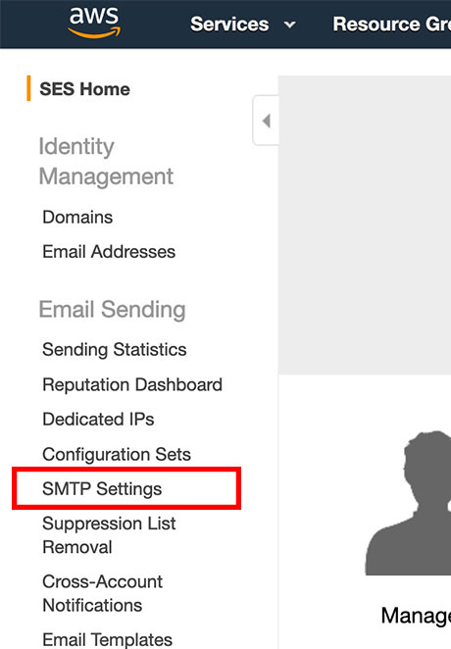Click the AWS logo icon

(x=94, y=23)
